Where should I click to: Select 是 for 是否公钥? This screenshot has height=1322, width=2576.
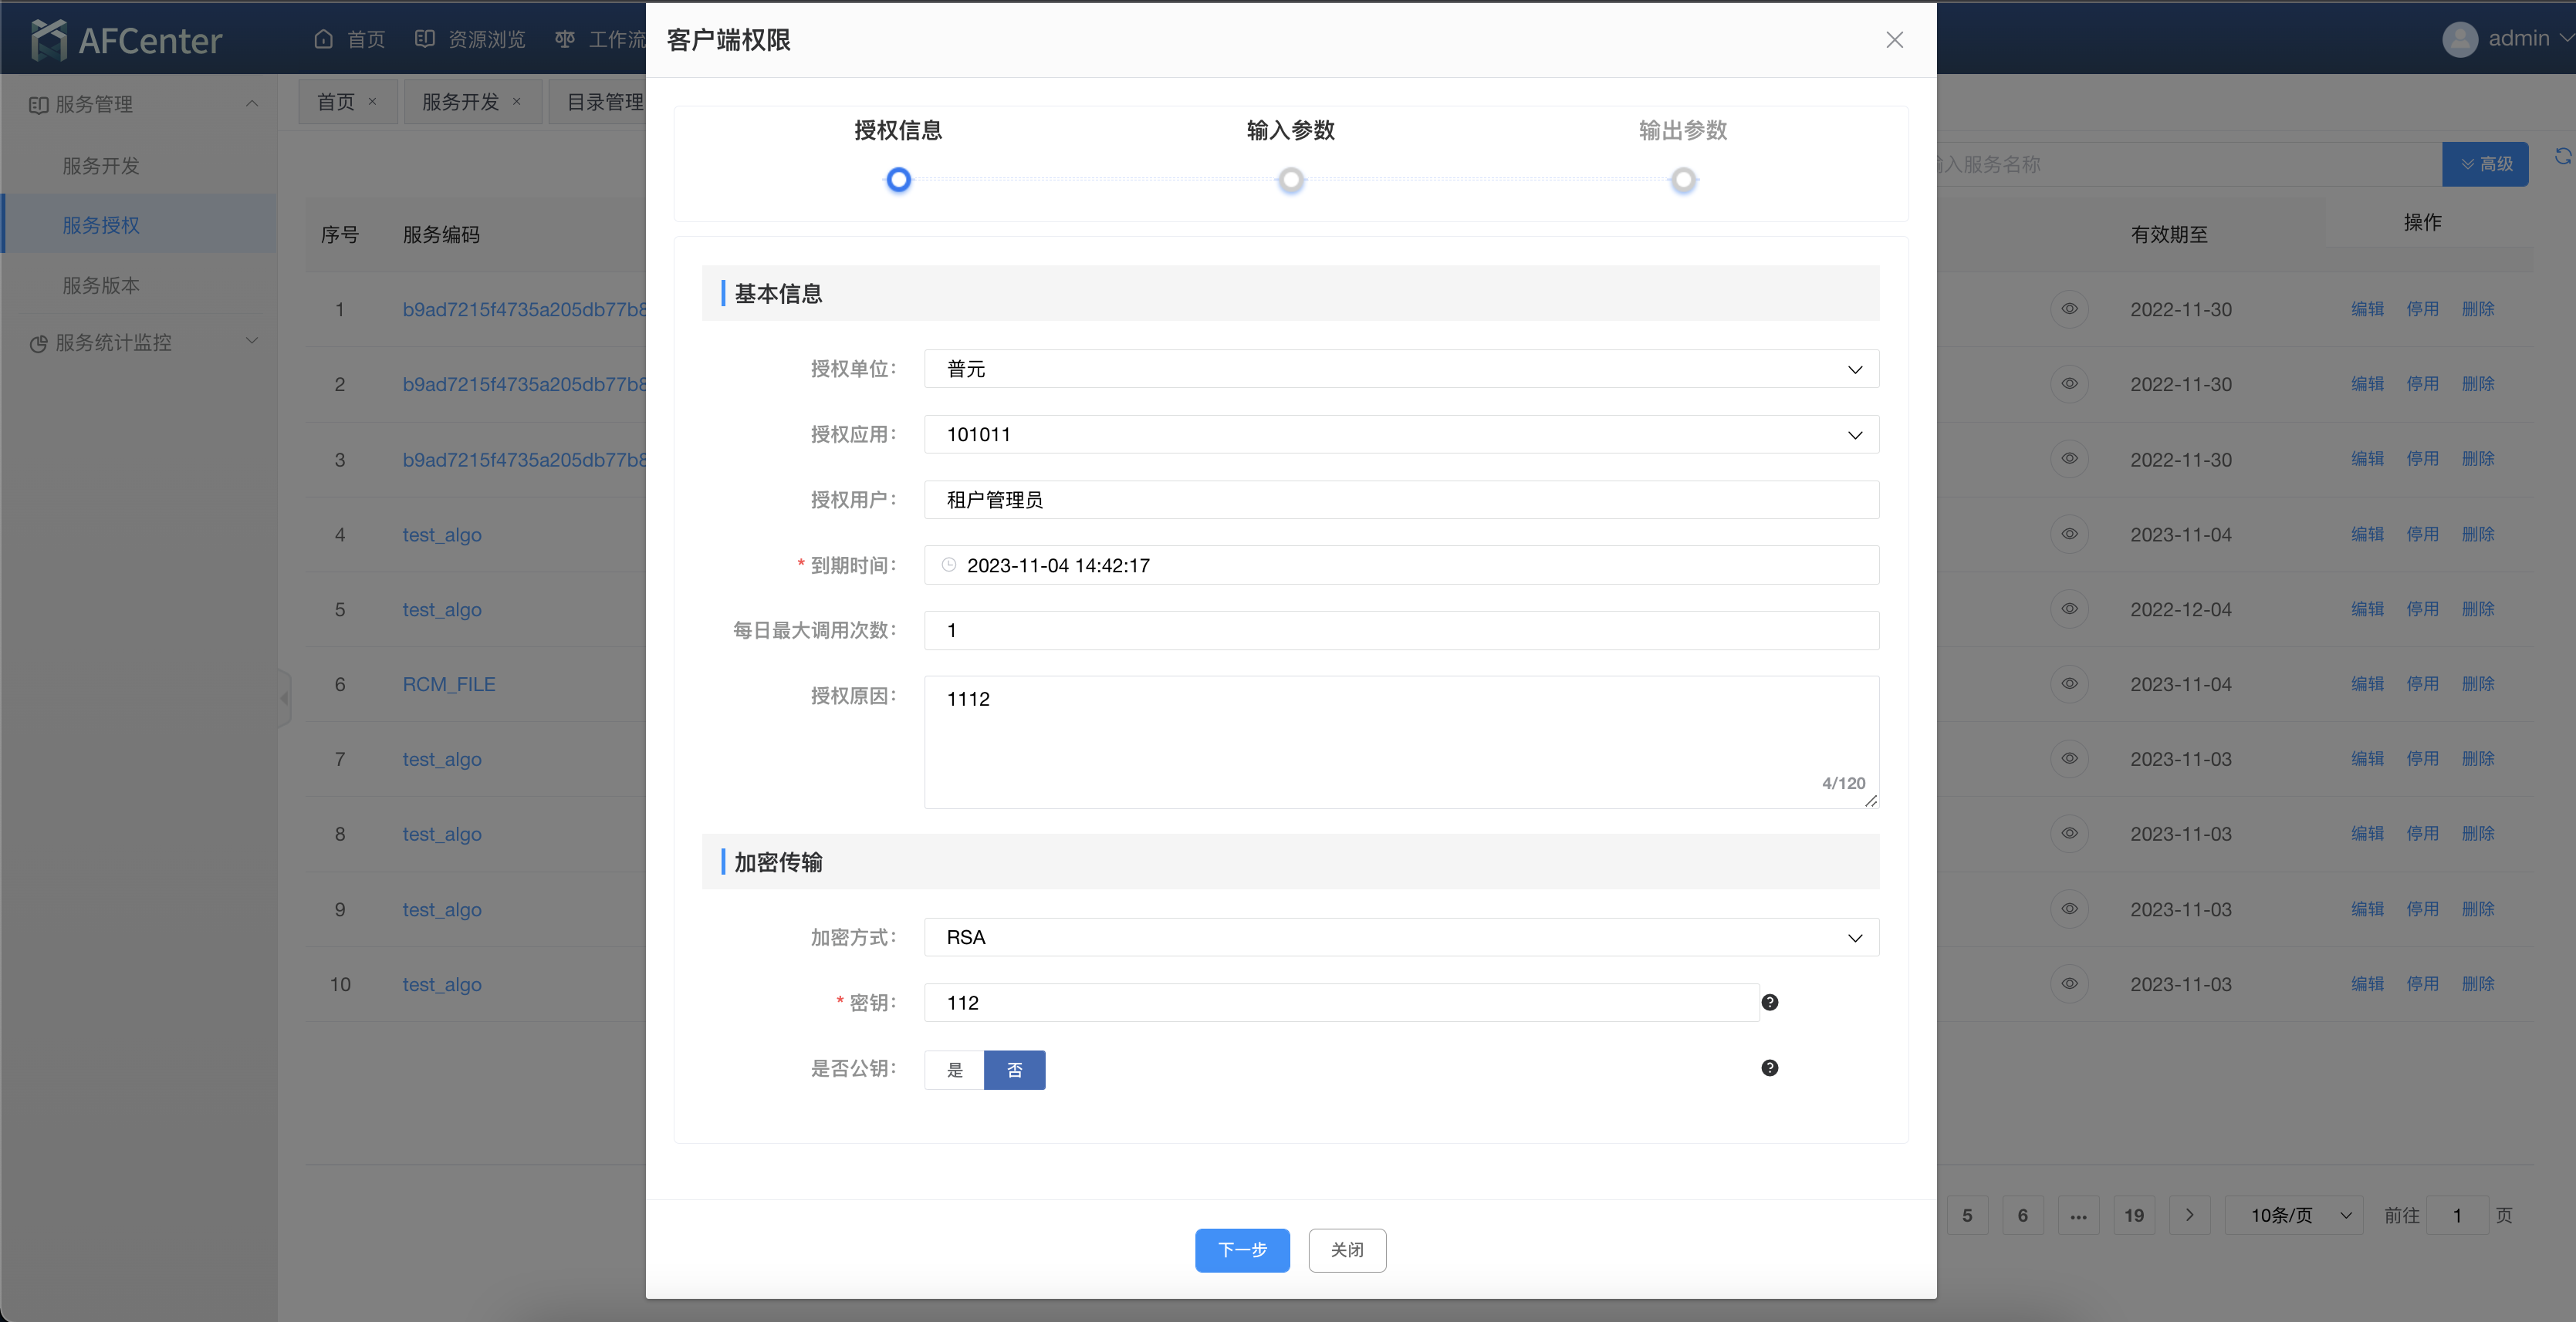click(x=955, y=1071)
